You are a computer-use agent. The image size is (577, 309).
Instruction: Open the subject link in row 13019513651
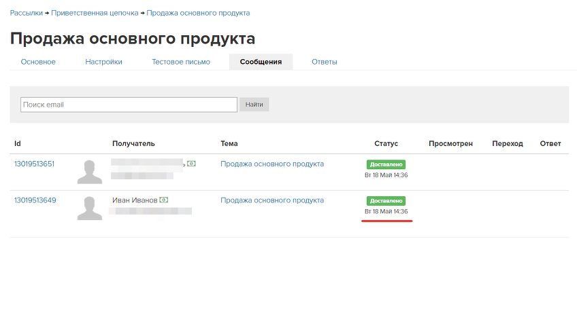(x=272, y=164)
